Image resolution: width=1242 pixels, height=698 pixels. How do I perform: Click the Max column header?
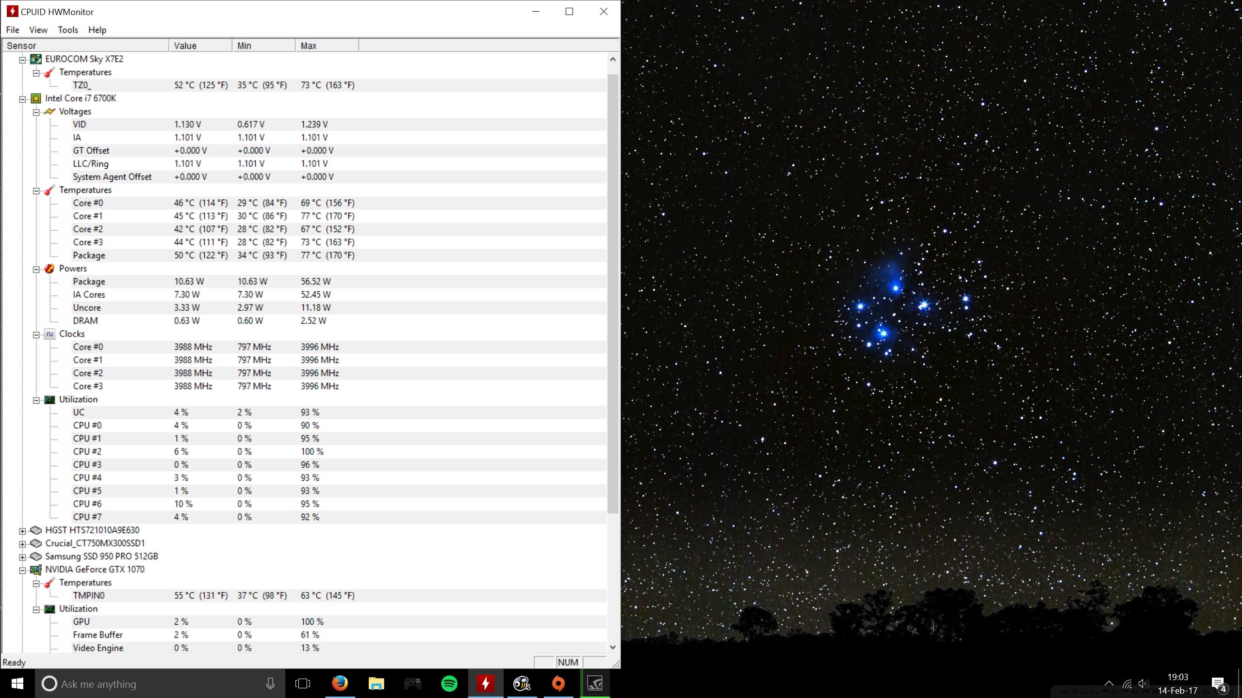click(327, 46)
